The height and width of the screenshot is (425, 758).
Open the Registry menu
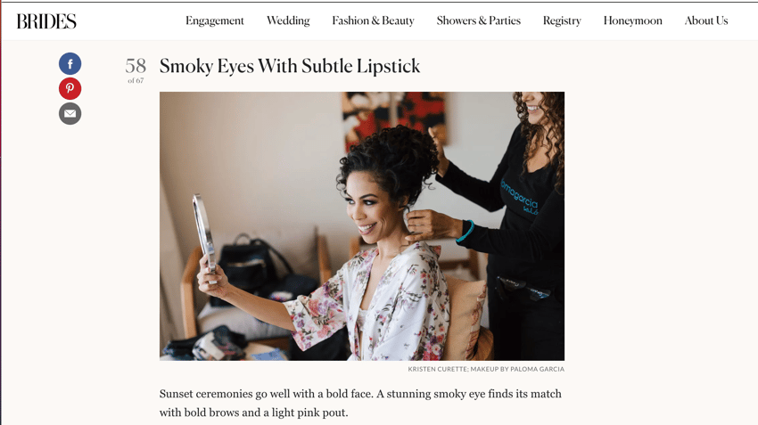(x=562, y=20)
